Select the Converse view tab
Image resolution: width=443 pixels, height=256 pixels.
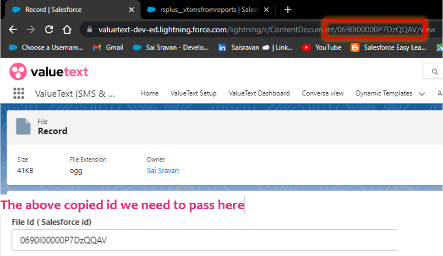(323, 93)
